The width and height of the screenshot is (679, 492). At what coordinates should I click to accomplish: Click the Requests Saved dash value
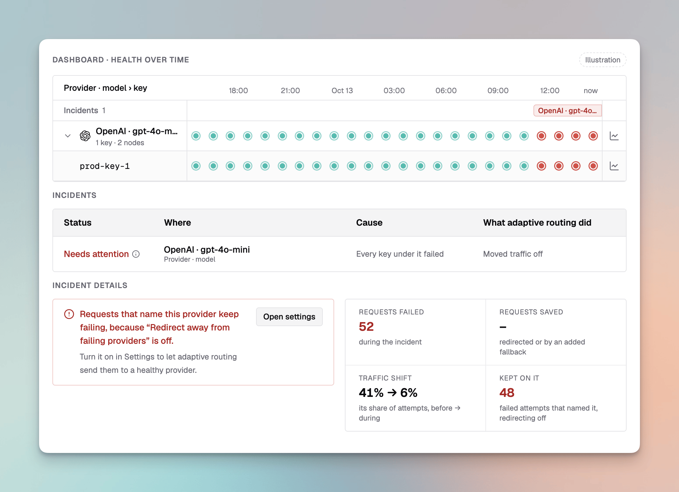[x=503, y=327]
